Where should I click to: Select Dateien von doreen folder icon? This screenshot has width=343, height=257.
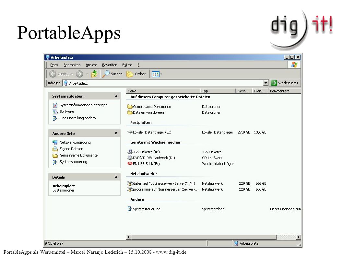coord(130,112)
